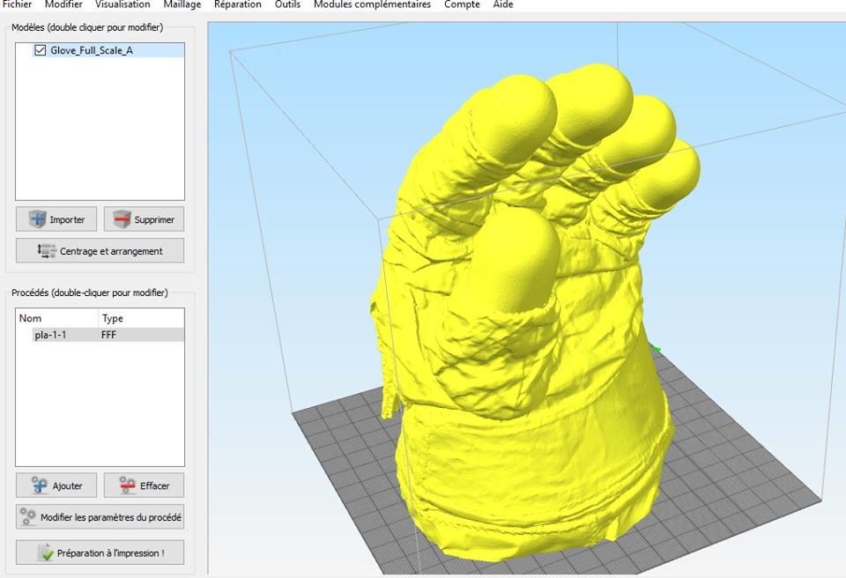846x578 pixels.
Task: Open the Modules complémentaires menu
Action: point(372,4)
